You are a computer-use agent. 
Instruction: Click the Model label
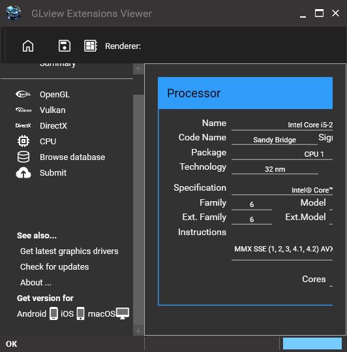point(313,202)
